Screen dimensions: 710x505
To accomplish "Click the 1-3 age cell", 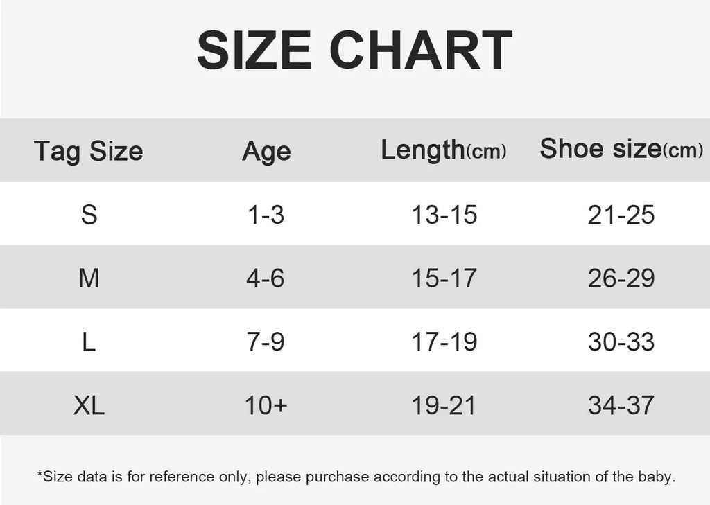I will point(266,215).
